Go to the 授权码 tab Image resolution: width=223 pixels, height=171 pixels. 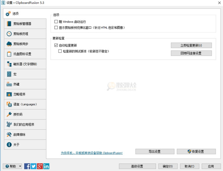25,114
